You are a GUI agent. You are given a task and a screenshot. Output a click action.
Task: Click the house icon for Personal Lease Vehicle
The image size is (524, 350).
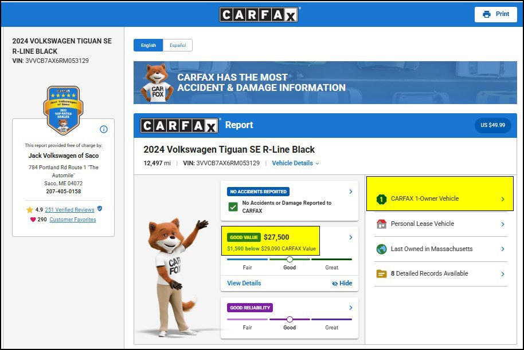tap(381, 224)
